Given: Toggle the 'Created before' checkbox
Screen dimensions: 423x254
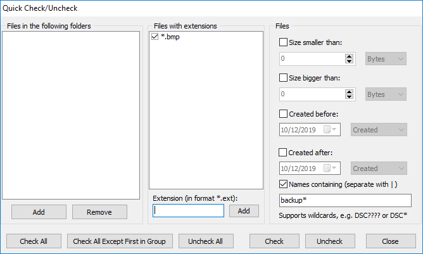Looking at the screenshot, I should (x=283, y=114).
